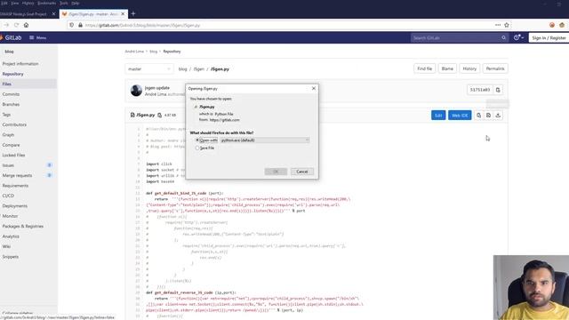Open Deployments in the sidebar
Viewport: 569px width, 320px height.
(x=15, y=206)
